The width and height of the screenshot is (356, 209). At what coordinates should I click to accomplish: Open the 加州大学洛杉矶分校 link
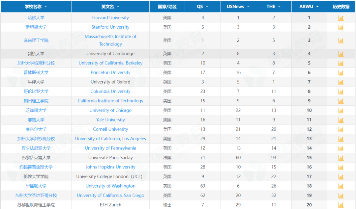36,139
